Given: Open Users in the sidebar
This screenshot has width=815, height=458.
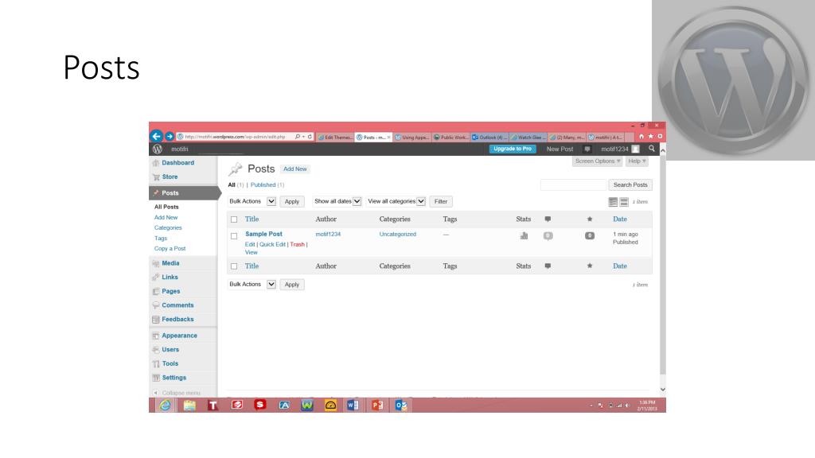Looking at the screenshot, I should point(170,350).
